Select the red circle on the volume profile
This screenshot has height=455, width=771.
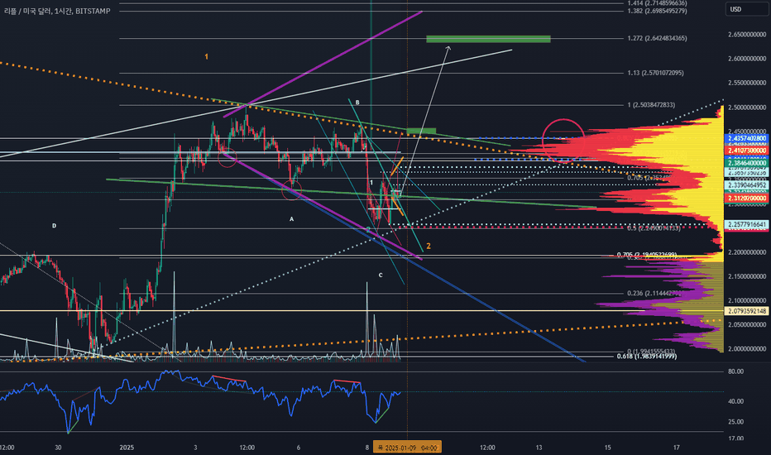coord(563,141)
